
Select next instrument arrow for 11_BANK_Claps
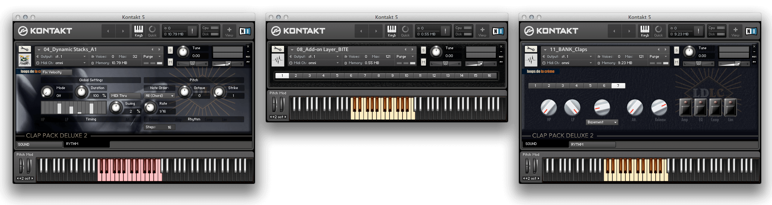[666, 49]
